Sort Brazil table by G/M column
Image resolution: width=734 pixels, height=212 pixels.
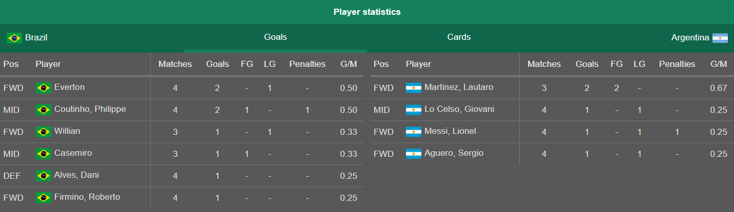point(349,64)
